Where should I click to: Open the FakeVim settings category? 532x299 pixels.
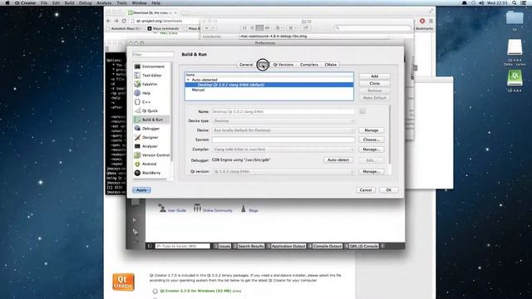(x=152, y=84)
